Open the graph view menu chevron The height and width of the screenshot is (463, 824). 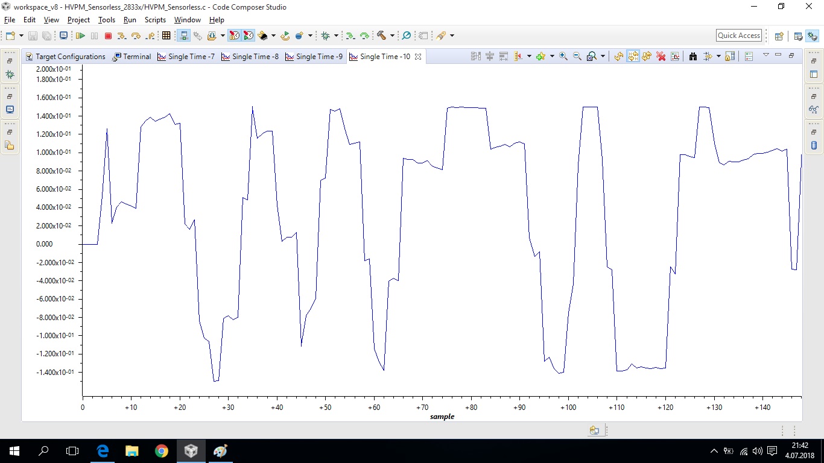pyautogui.click(x=766, y=56)
